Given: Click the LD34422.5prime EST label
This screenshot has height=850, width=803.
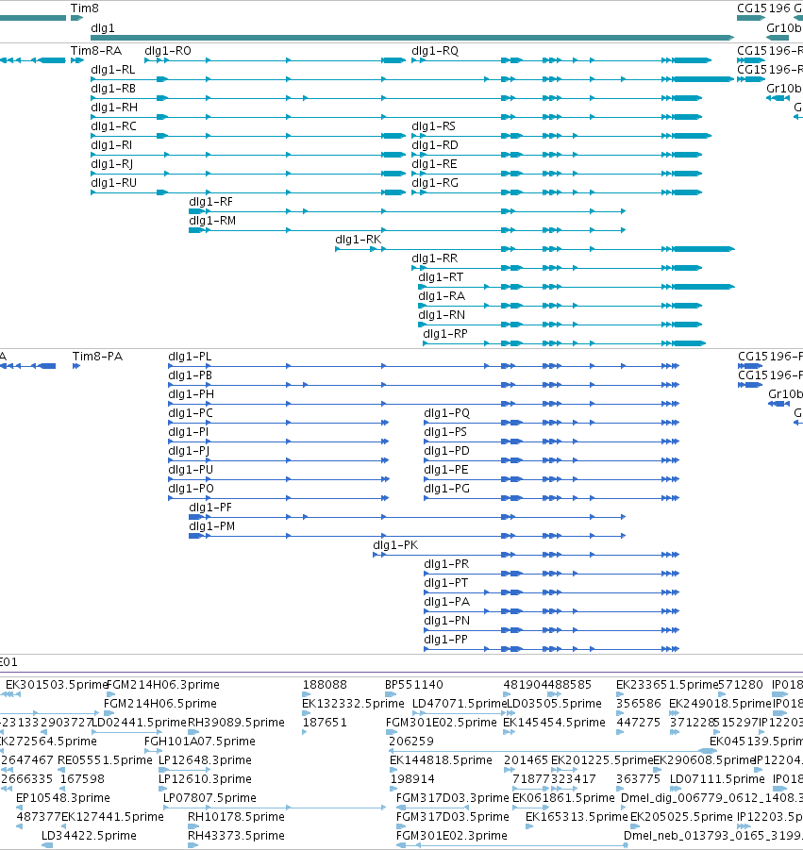Looking at the screenshot, I should tap(89, 836).
